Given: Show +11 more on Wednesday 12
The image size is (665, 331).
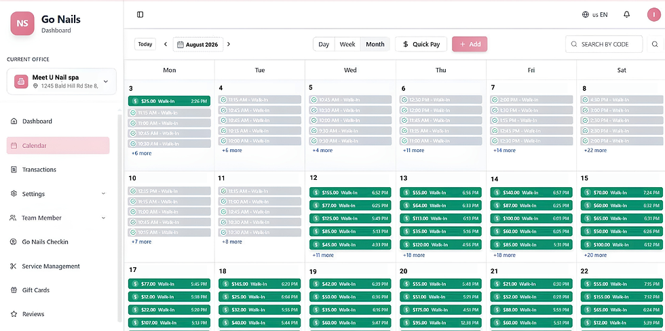Looking at the screenshot, I should tap(323, 255).
